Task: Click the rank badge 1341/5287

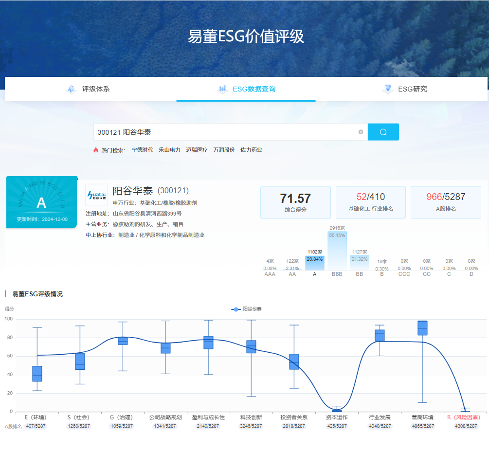Action: click(164, 426)
